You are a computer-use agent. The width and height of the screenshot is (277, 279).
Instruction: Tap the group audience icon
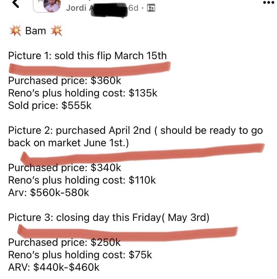click(x=151, y=8)
